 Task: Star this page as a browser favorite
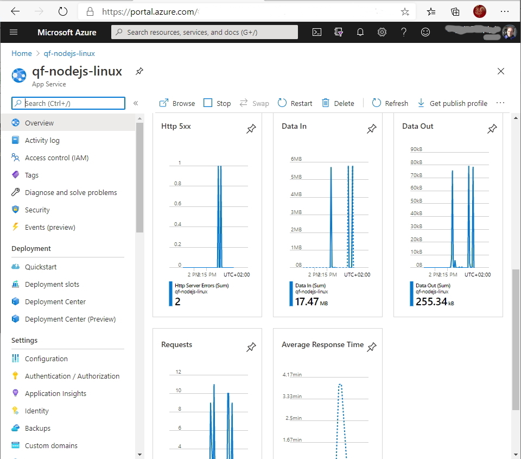tap(405, 11)
